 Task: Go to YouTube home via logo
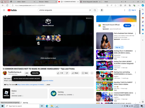[12, 10]
